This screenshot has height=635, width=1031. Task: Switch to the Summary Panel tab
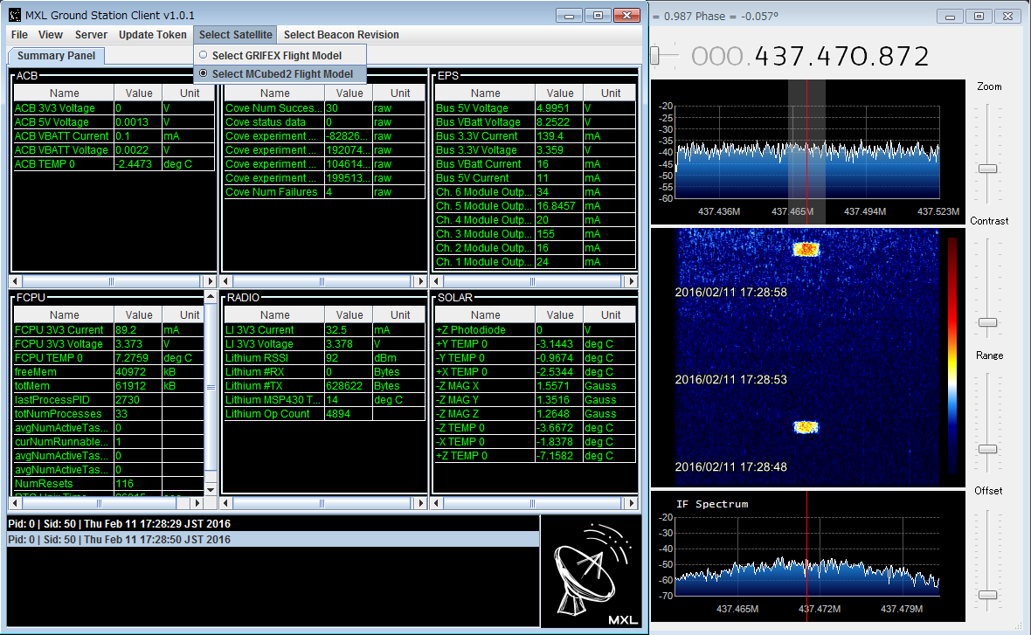click(56, 56)
